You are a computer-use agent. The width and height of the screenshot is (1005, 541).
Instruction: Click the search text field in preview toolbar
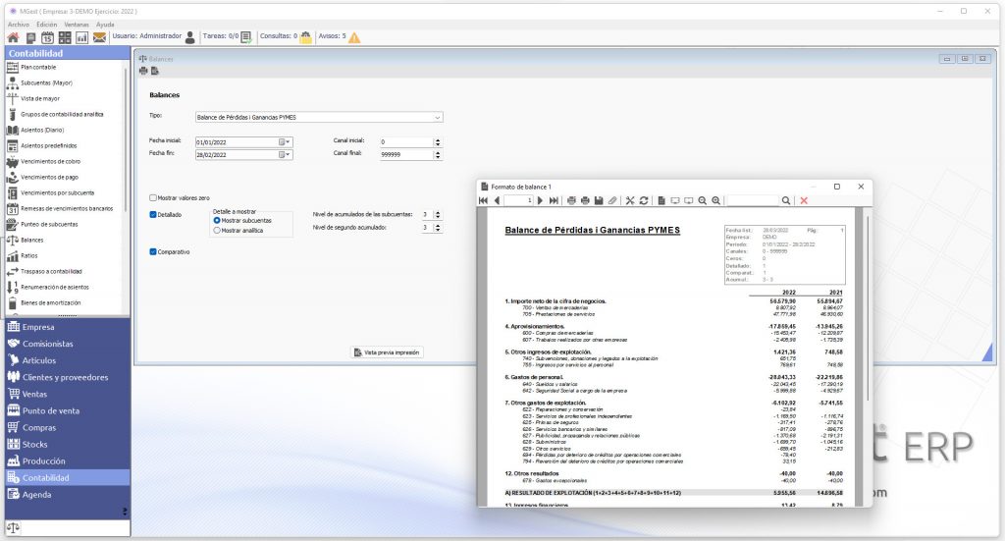pos(753,200)
